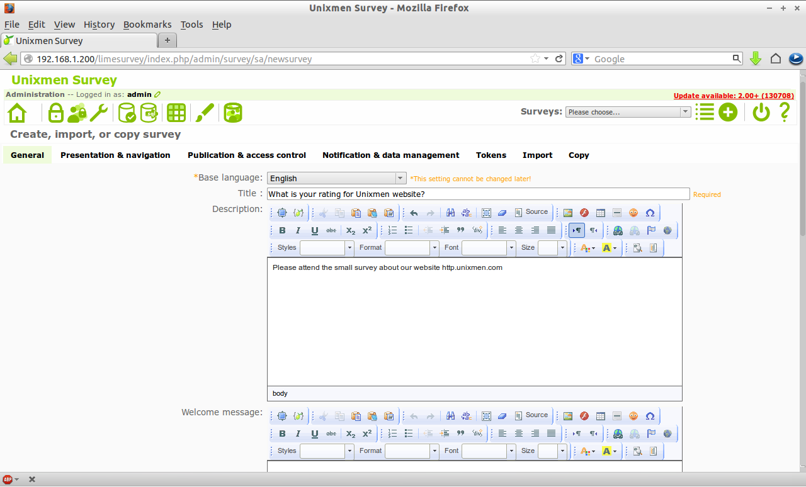Insert Flash in Description editor toolbar

(x=584, y=213)
